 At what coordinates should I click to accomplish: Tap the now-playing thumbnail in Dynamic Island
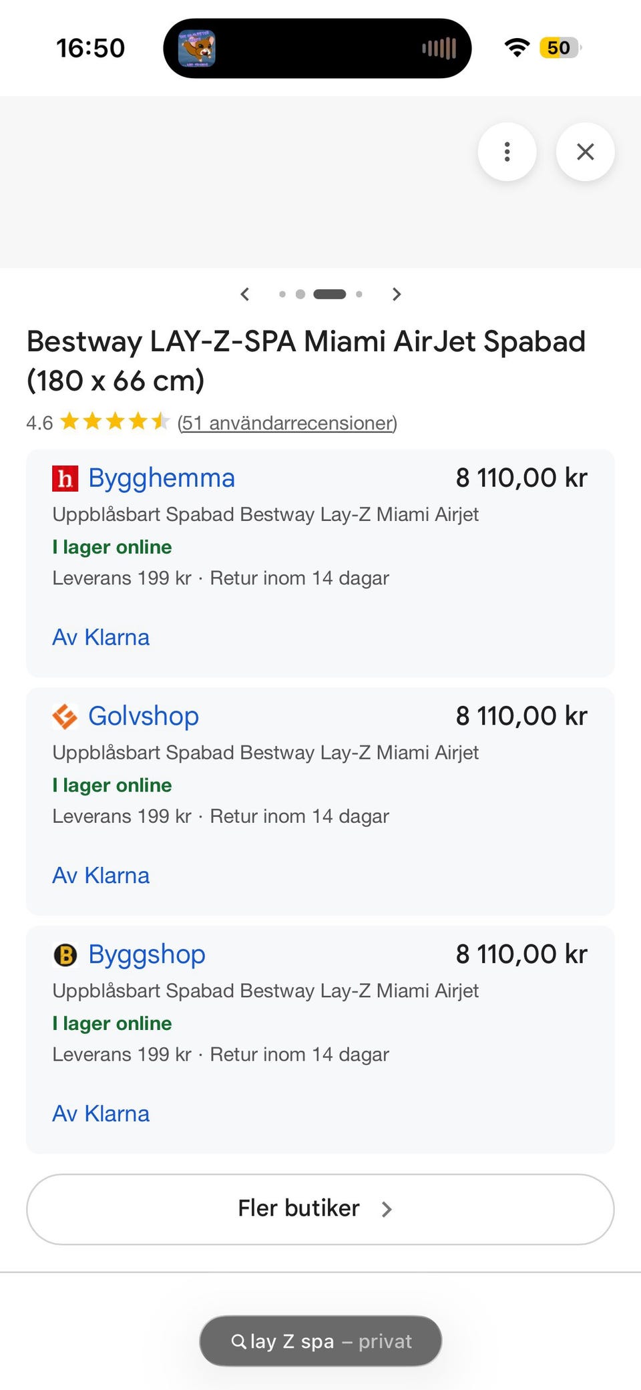196,48
